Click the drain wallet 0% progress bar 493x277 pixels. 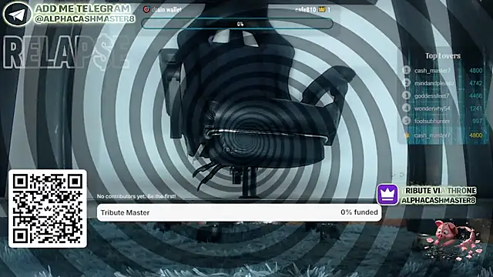(x=237, y=24)
